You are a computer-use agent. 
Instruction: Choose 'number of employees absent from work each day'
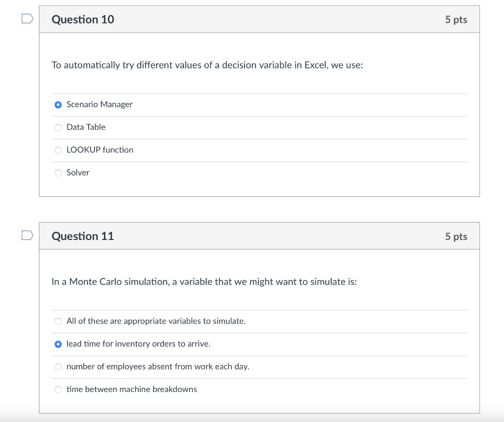58,366
